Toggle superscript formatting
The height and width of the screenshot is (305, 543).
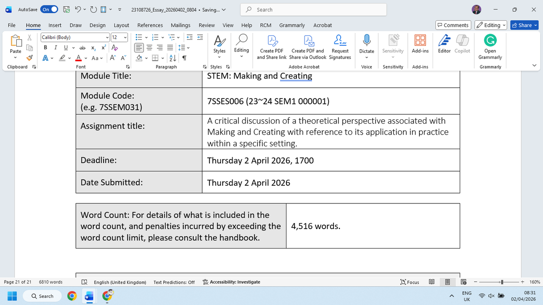(x=103, y=47)
